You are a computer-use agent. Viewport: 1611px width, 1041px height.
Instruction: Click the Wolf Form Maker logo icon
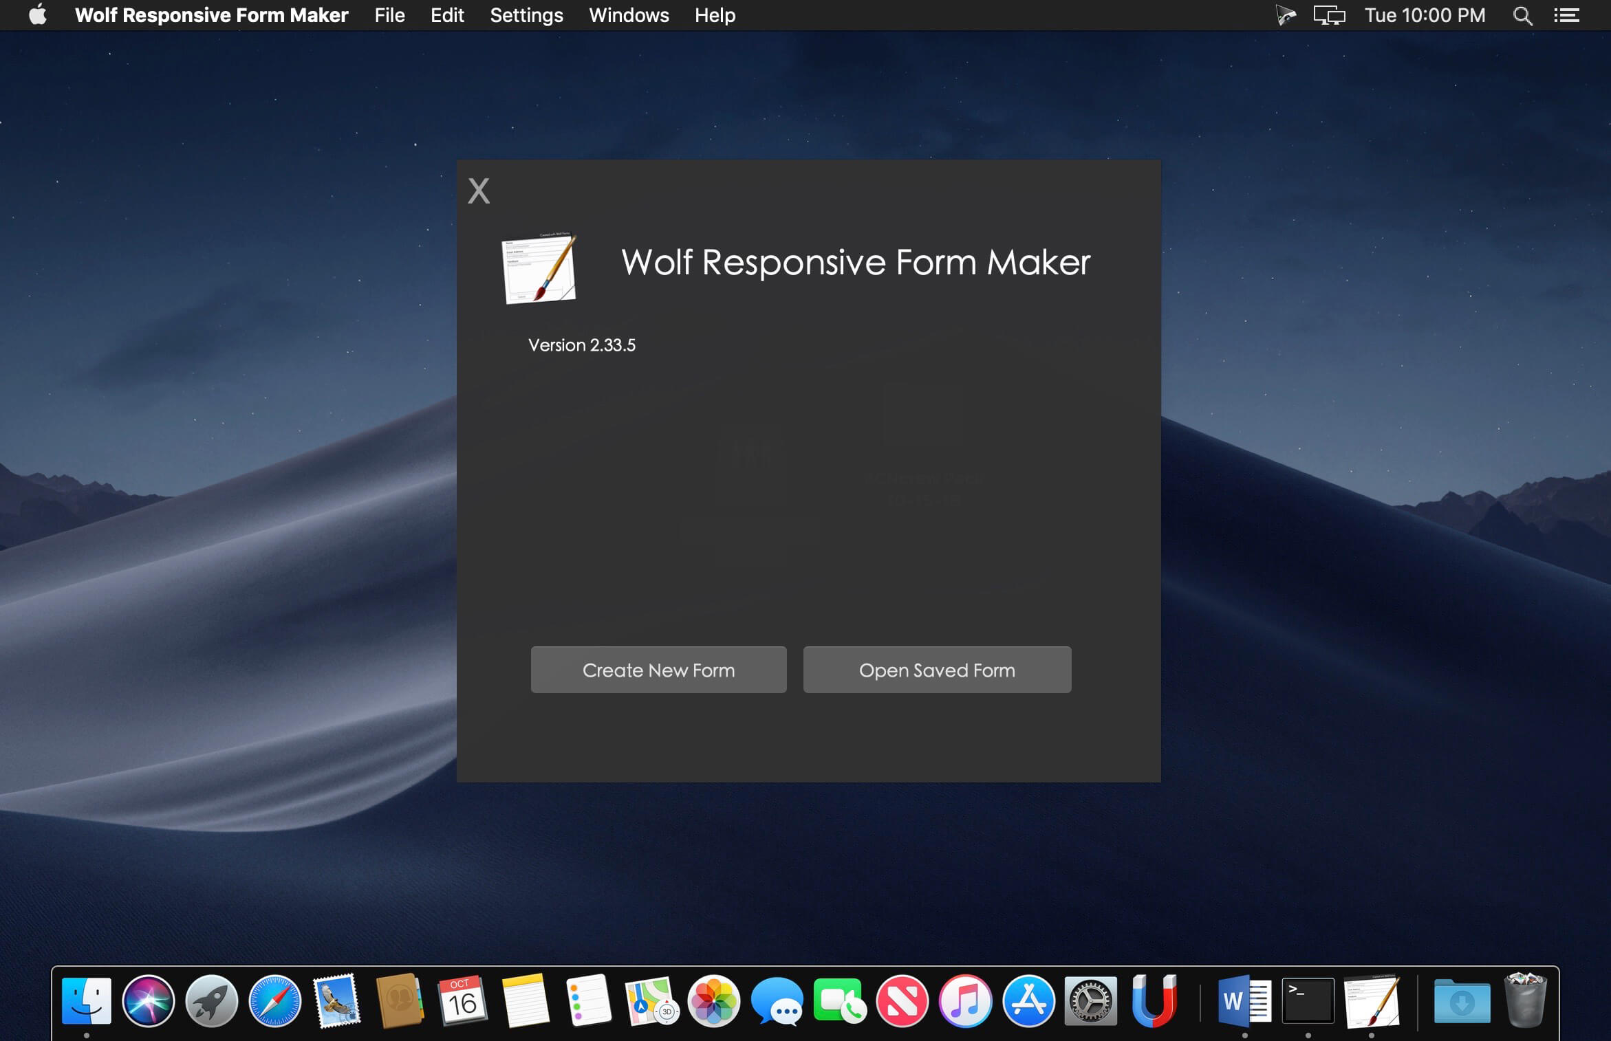pos(539,268)
